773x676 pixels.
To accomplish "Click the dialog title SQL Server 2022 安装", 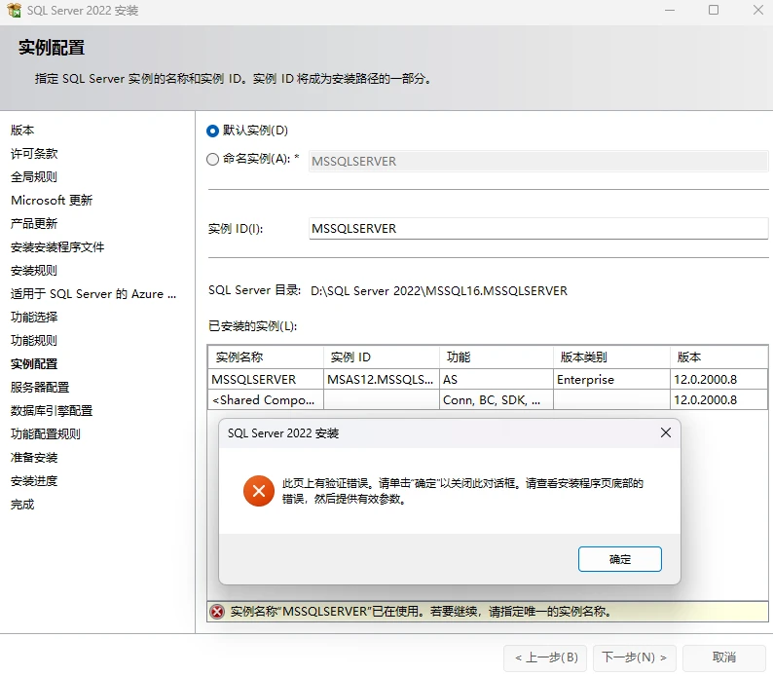I will [283, 433].
